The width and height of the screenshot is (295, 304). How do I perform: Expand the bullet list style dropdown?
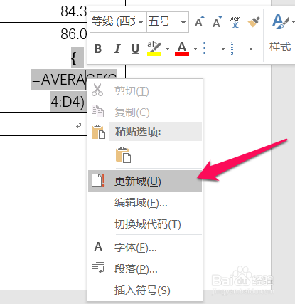[x=223, y=48]
